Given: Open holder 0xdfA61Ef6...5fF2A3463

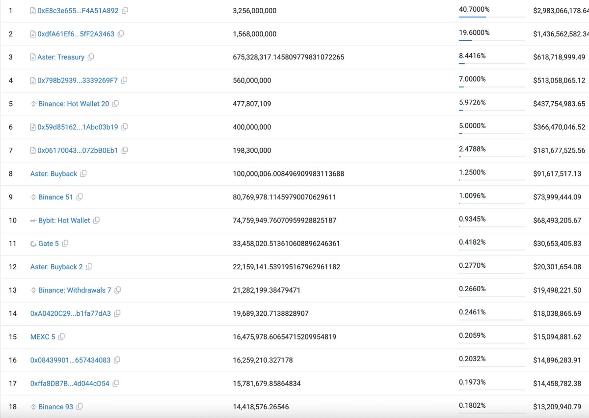Looking at the screenshot, I should (x=76, y=34).
